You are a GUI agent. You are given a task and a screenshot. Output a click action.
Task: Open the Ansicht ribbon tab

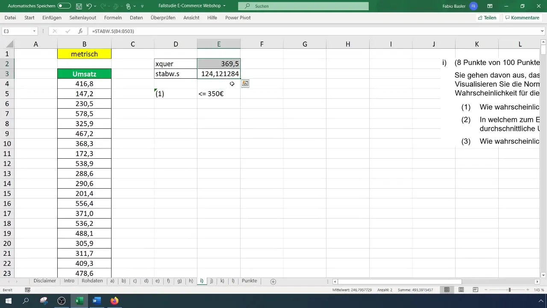(191, 18)
